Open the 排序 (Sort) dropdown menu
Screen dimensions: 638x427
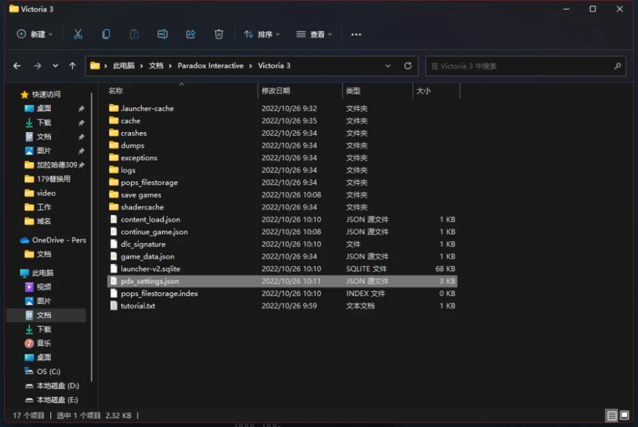click(x=262, y=34)
